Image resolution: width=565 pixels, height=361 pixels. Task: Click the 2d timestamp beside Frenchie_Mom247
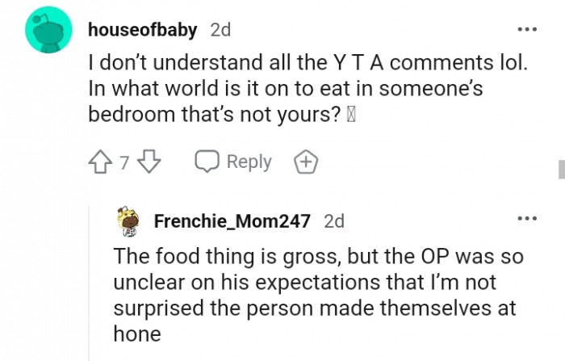[x=334, y=220]
